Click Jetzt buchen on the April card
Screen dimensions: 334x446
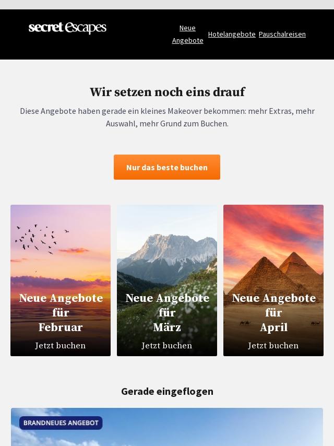(273, 345)
